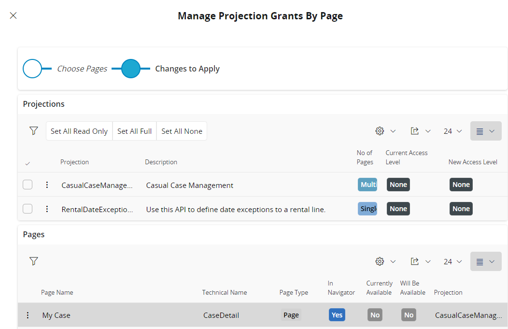Open the export icon in Projections panel
This screenshot has width=508, height=329.
click(416, 130)
